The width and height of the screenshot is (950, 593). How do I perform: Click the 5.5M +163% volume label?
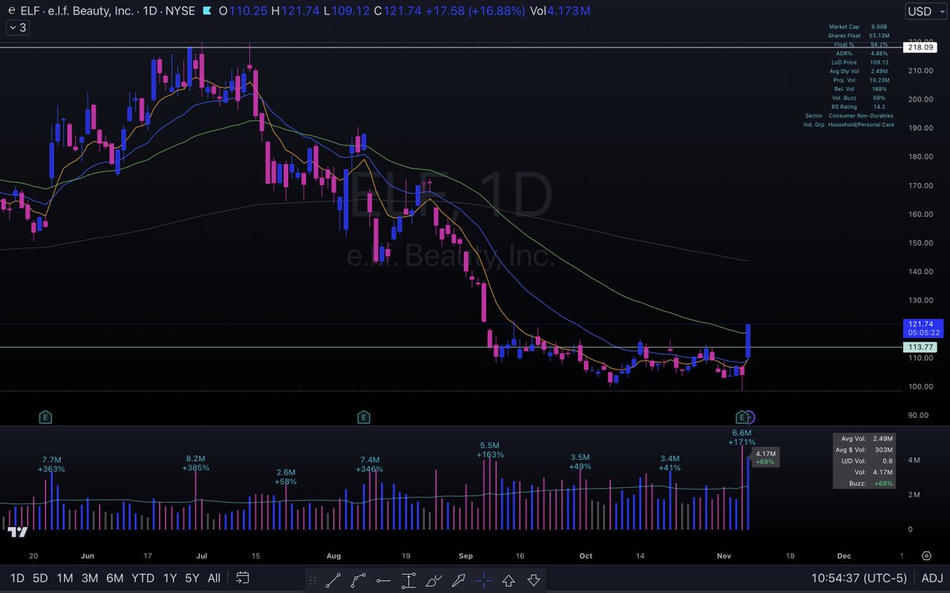[490, 450]
